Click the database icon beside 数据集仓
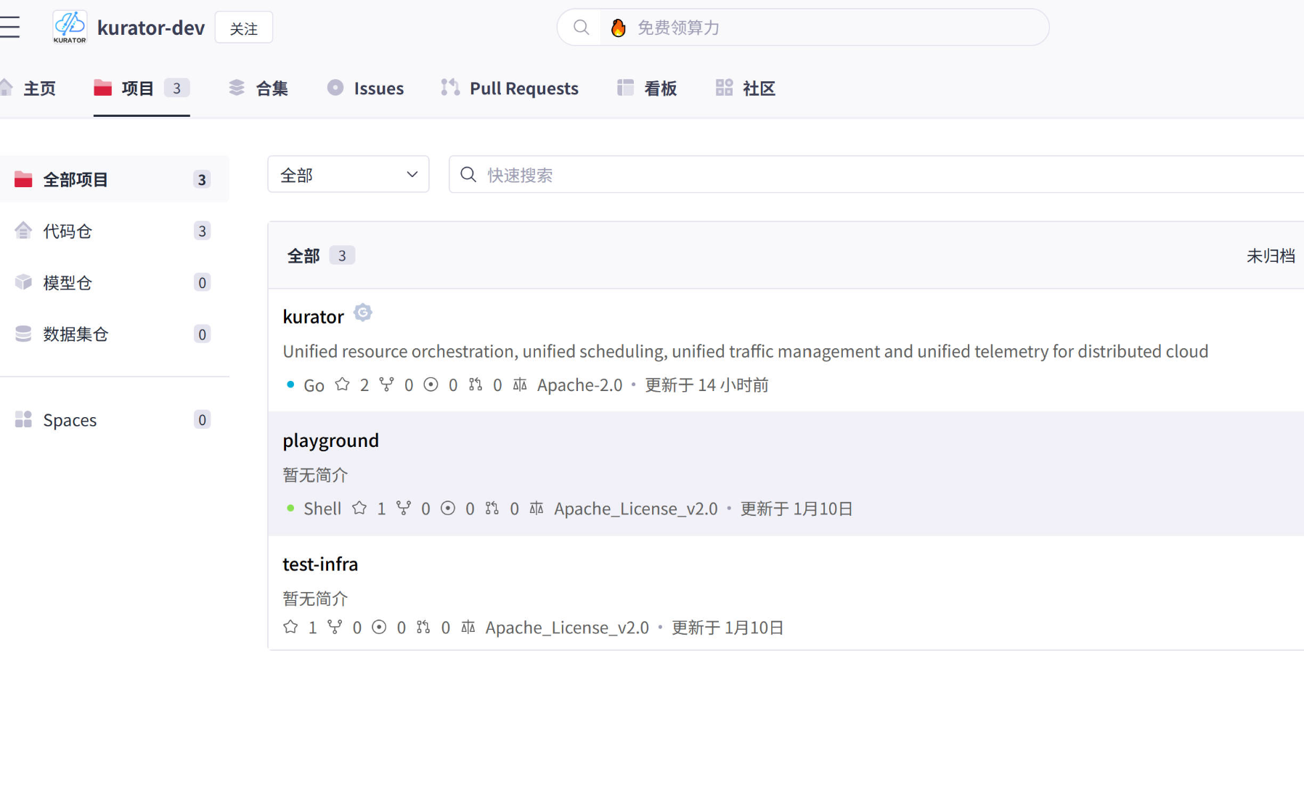 (x=23, y=334)
